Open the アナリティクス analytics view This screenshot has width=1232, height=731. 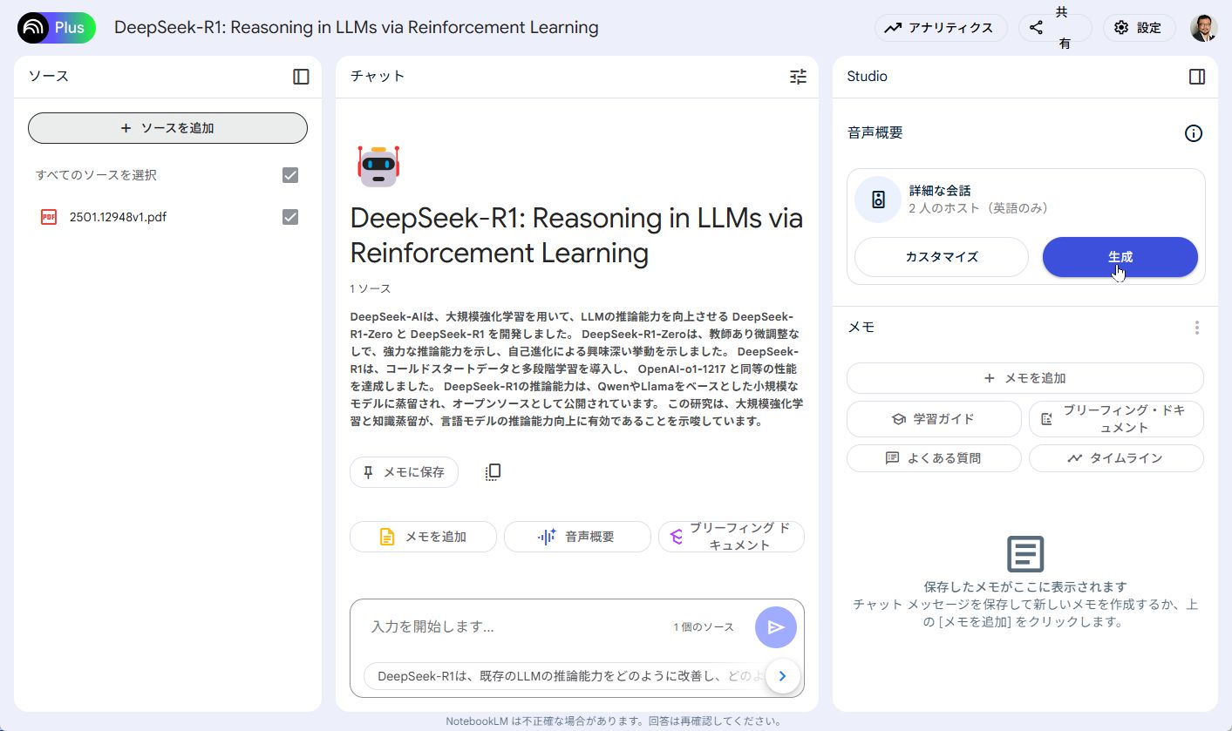click(x=941, y=28)
